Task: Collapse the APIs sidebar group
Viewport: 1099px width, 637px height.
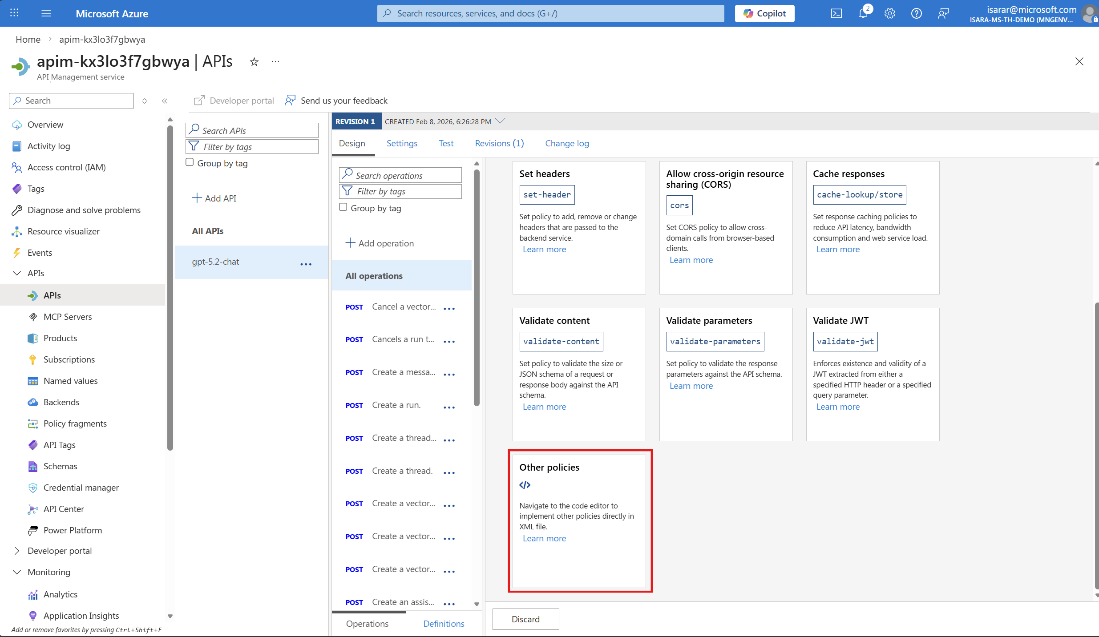Action: (17, 273)
